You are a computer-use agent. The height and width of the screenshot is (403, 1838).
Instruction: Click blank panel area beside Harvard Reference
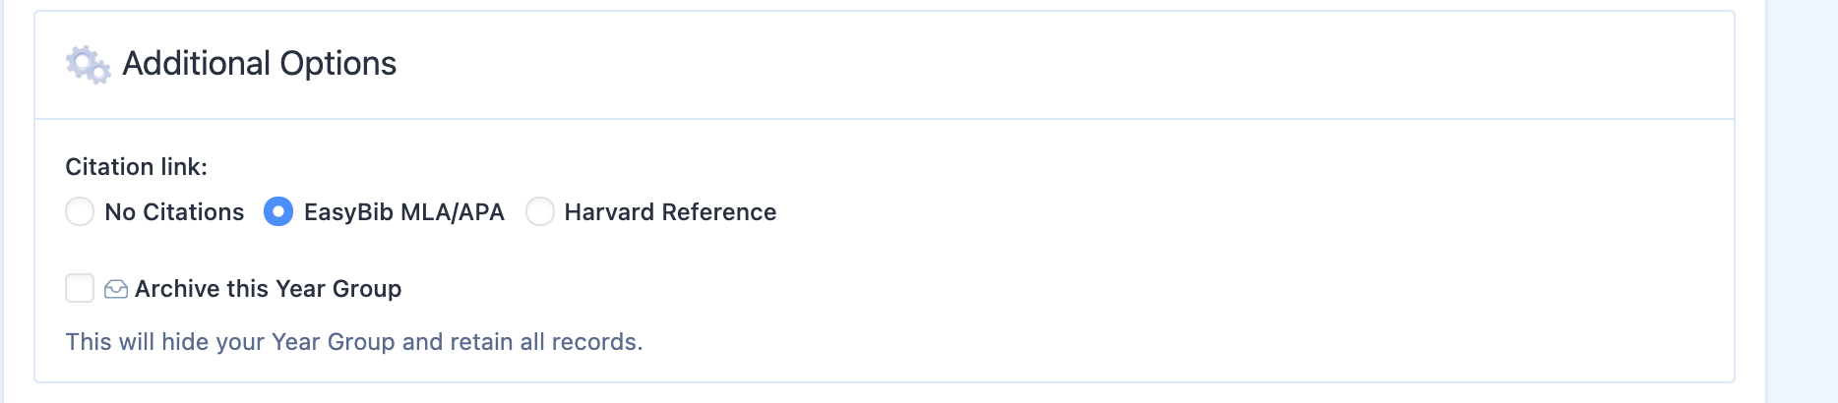tap(1250, 212)
